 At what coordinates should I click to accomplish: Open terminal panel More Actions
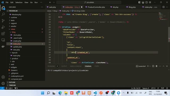pos(160,66)
